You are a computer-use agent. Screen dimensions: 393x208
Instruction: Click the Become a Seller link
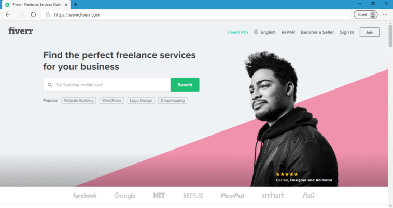coord(317,32)
